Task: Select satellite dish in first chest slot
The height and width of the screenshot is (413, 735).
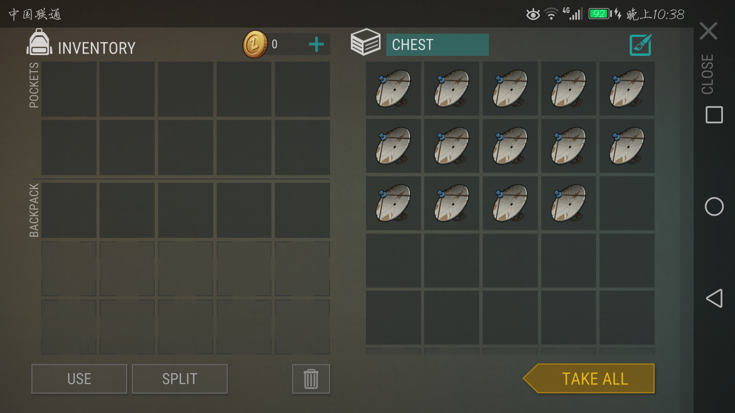Action: pyautogui.click(x=393, y=88)
